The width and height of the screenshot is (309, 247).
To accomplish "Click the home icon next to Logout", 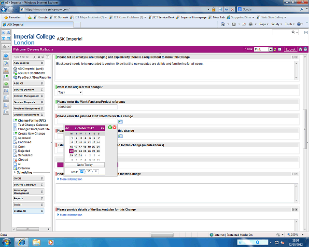I will pyautogui.click(x=300, y=49).
